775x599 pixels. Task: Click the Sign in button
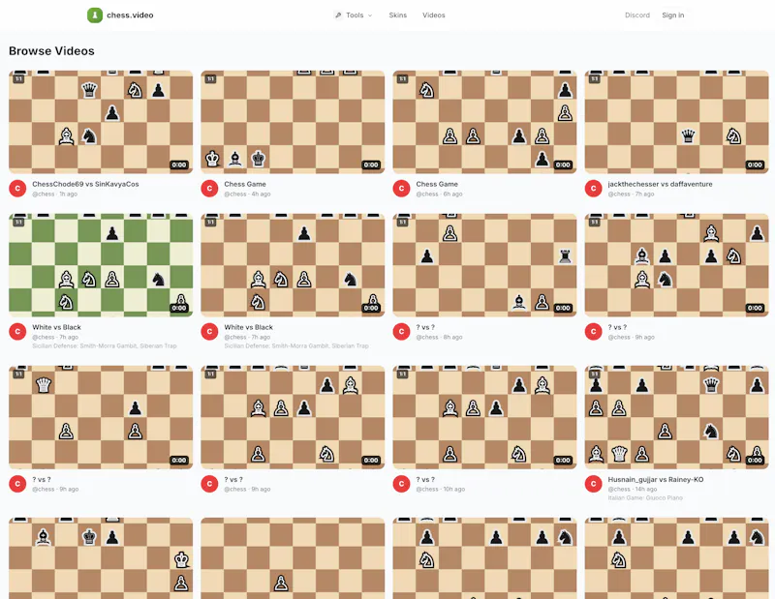tap(672, 15)
